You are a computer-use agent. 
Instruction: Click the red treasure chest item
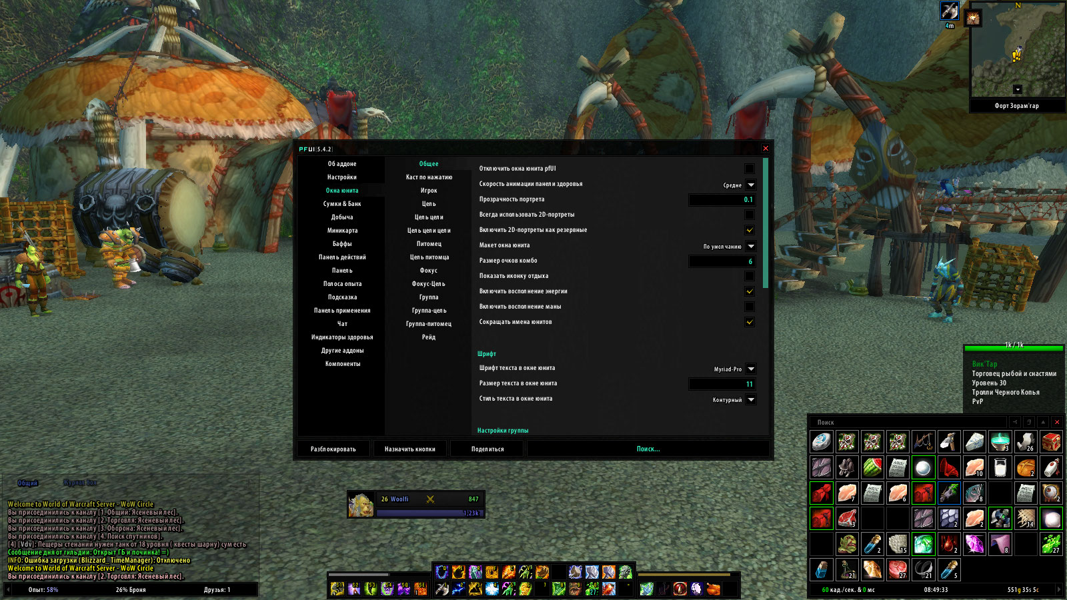click(x=1051, y=441)
